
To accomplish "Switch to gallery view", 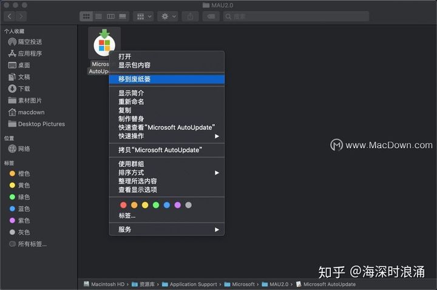I will 123,16.
